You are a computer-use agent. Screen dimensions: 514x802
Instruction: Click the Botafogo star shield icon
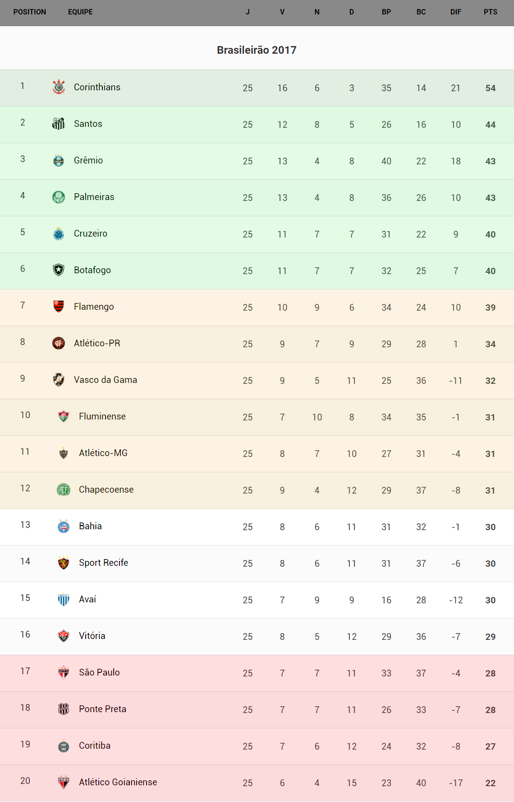tap(59, 270)
